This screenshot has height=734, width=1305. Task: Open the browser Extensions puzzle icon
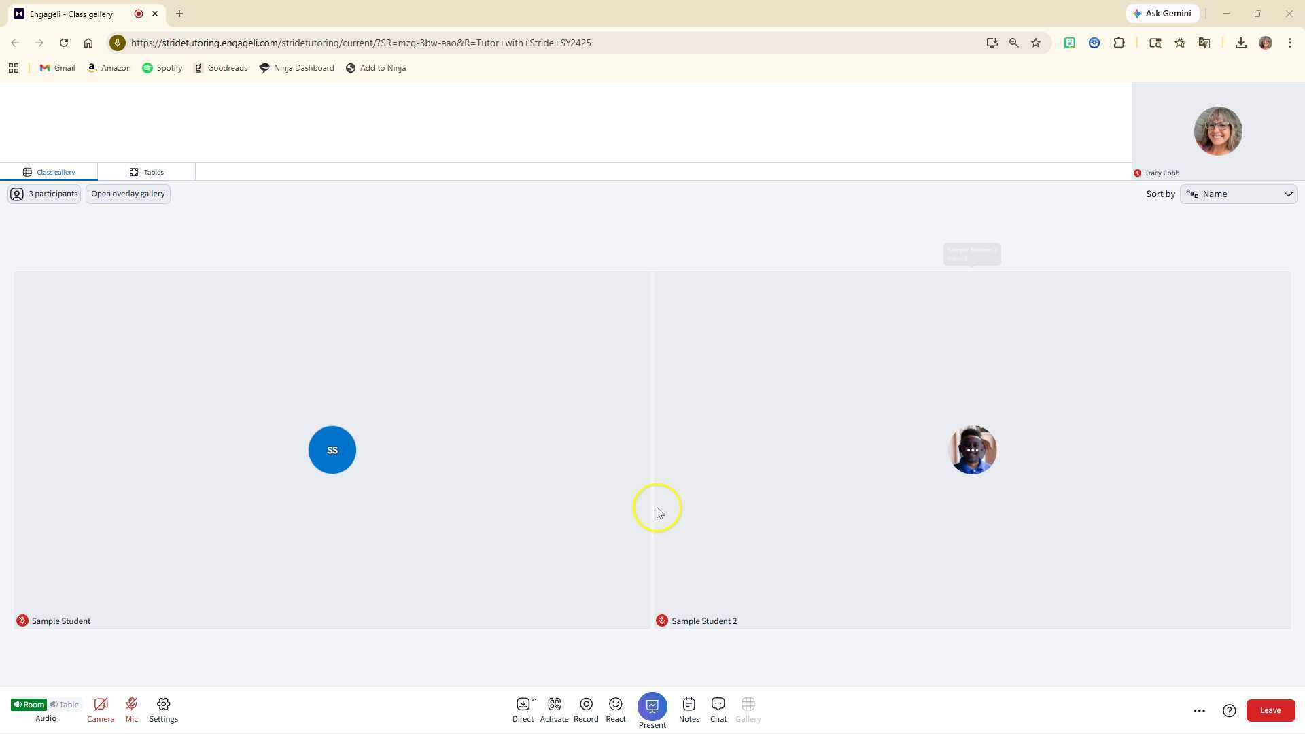click(x=1119, y=43)
